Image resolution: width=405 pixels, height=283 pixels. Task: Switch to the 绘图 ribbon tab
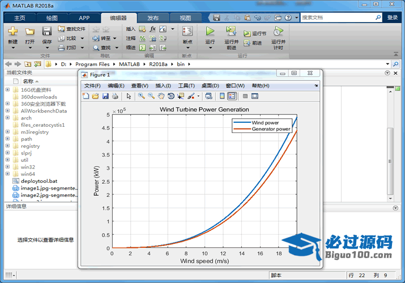pyautogui.click(x=52, y=18)
